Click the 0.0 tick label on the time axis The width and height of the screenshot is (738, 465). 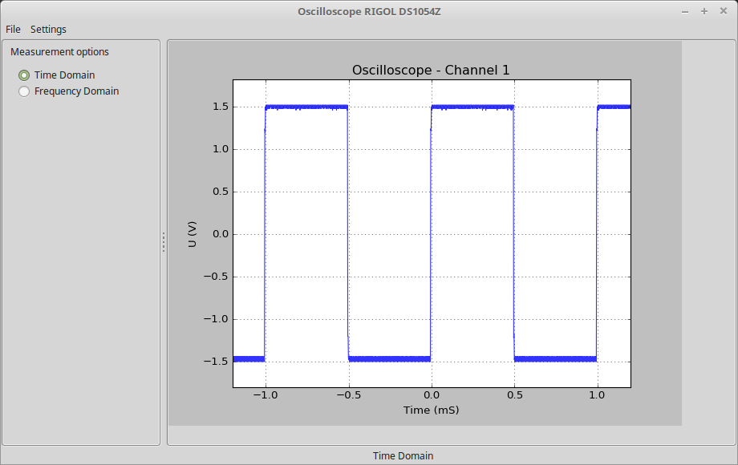(431, 395)
